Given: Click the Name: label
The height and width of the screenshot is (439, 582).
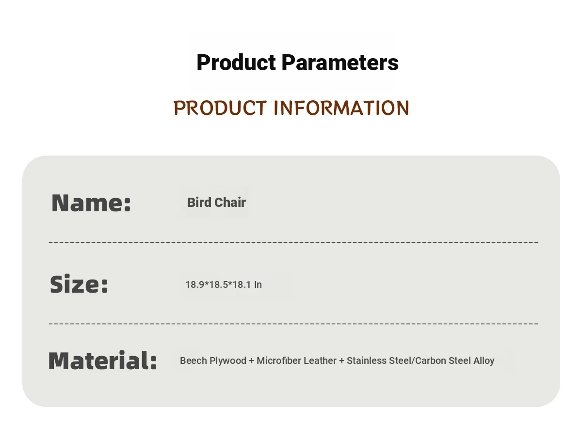Looking at the screenshot, I should tap(91, 203).
